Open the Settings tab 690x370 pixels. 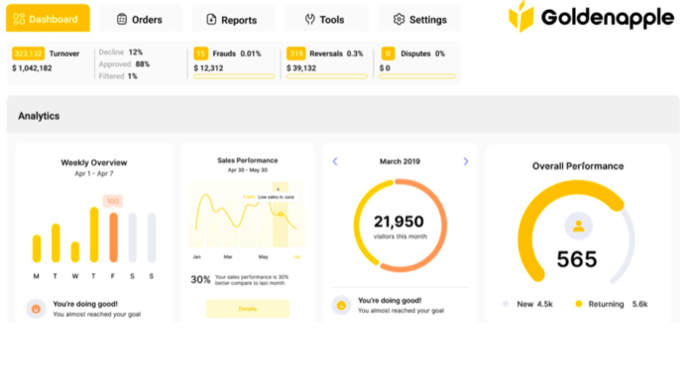[419, 19]
